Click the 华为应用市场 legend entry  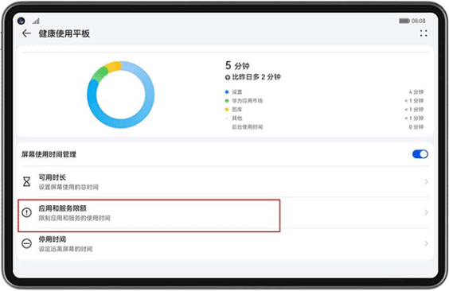[x=247, y=101]
